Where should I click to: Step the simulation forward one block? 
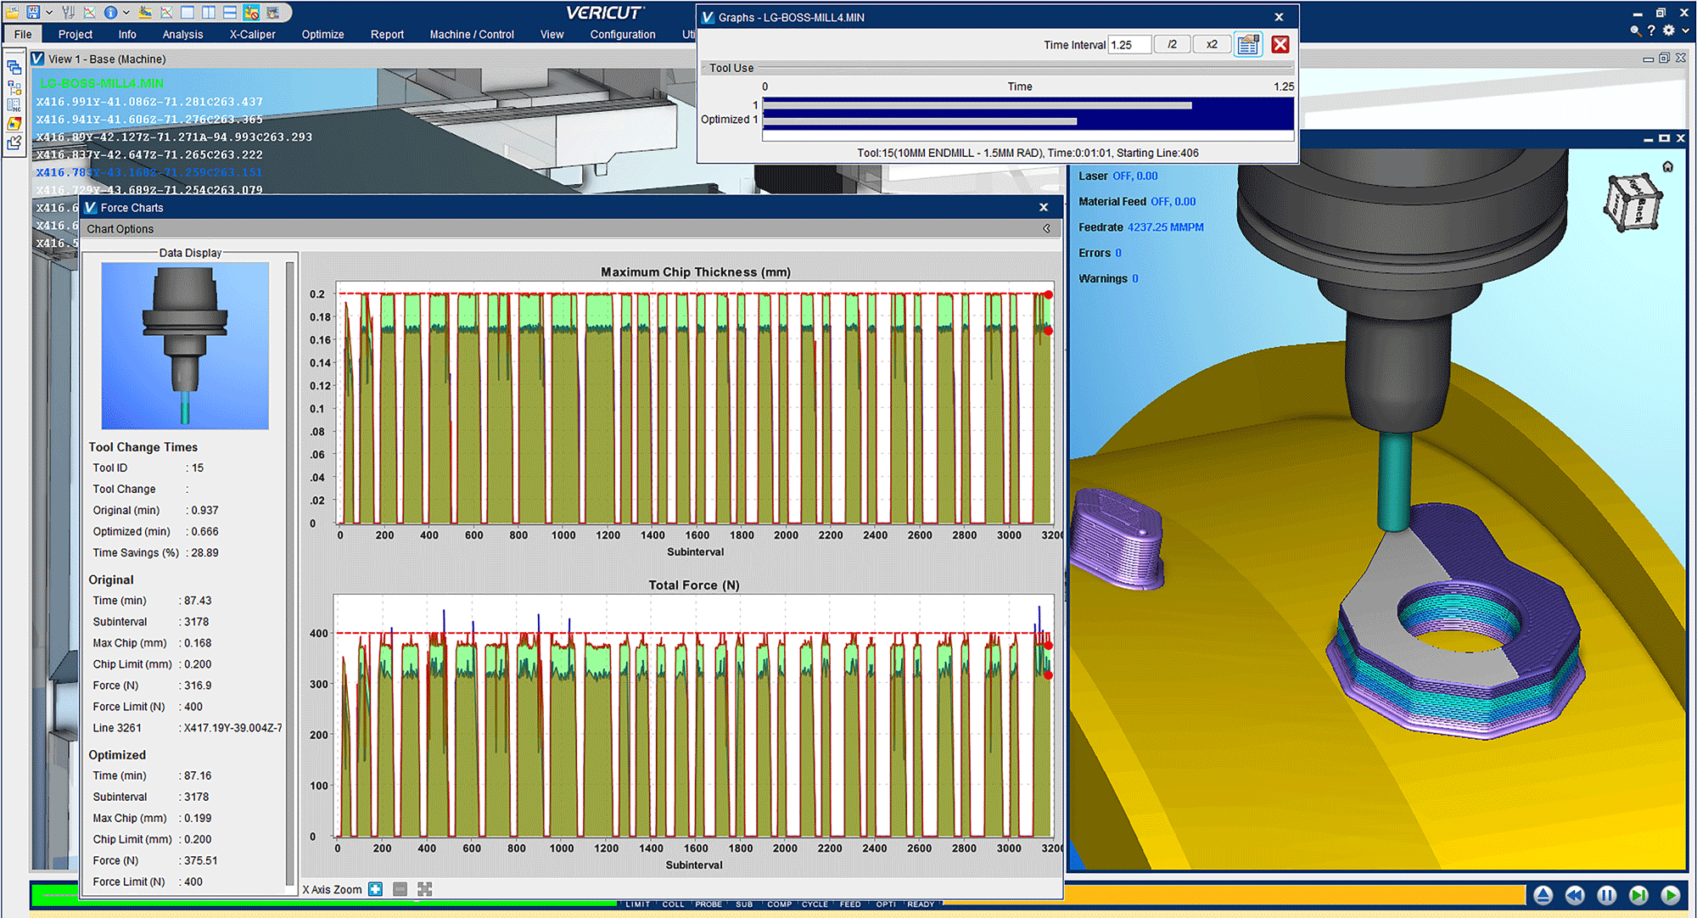[x=1638, y=895]
